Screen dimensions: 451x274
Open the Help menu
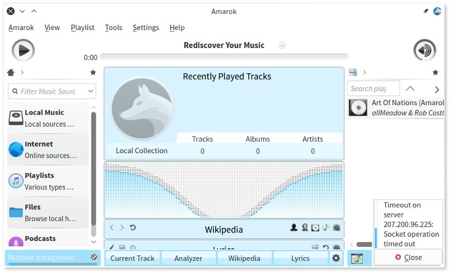177,28
